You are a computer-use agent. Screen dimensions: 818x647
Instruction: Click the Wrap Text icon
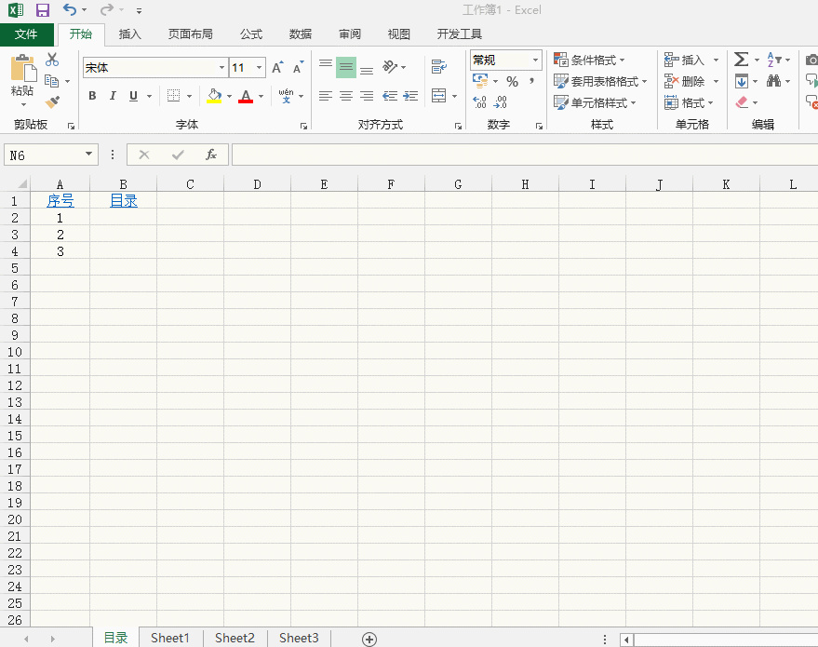[438, 66]
